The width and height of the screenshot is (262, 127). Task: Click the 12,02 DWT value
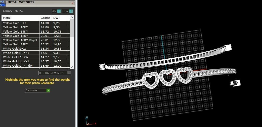point(57,66)
